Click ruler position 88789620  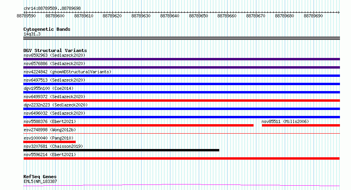[x=112, y=16]
